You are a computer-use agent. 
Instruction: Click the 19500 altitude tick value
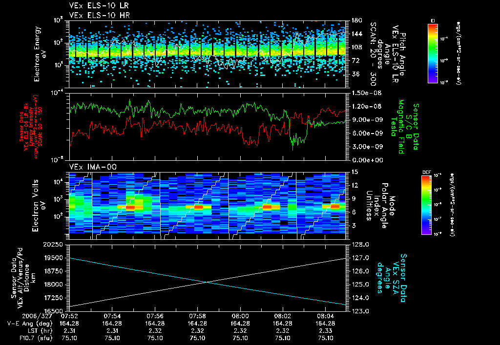(x=53, y=258)
